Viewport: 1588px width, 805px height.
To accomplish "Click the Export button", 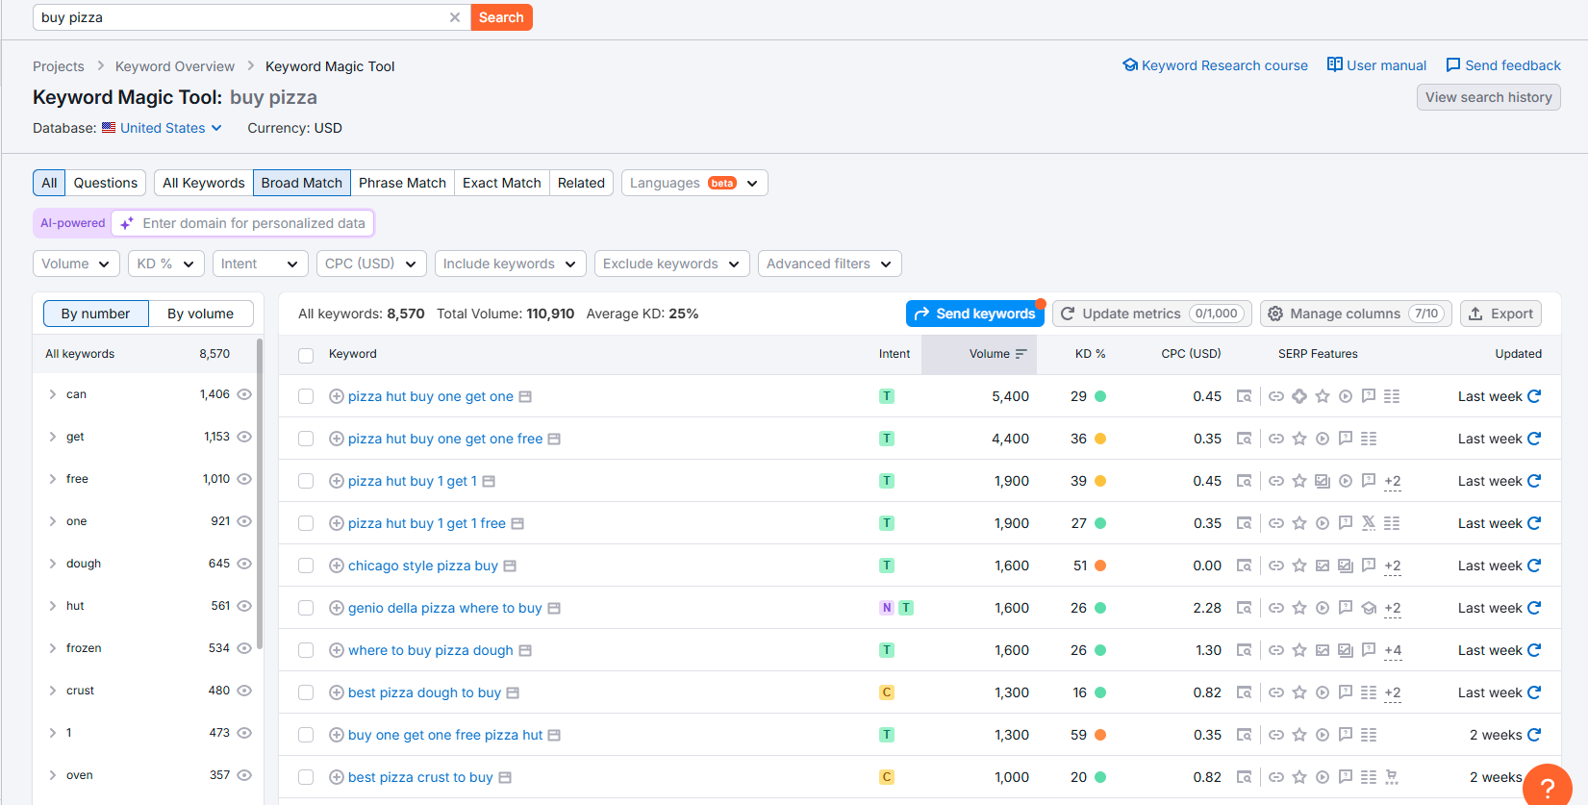I will [1500, 314].
